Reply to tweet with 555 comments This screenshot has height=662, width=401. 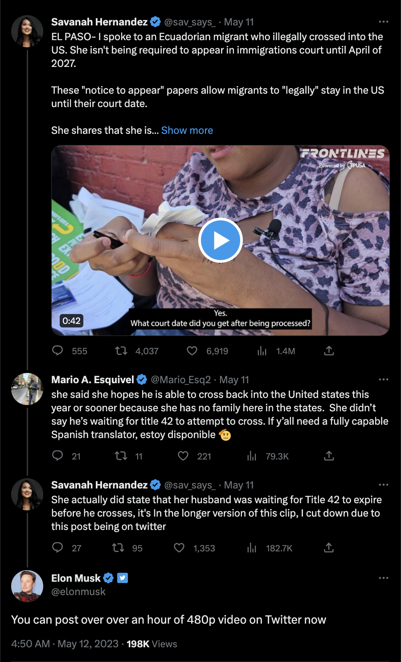tap(57, 351)
